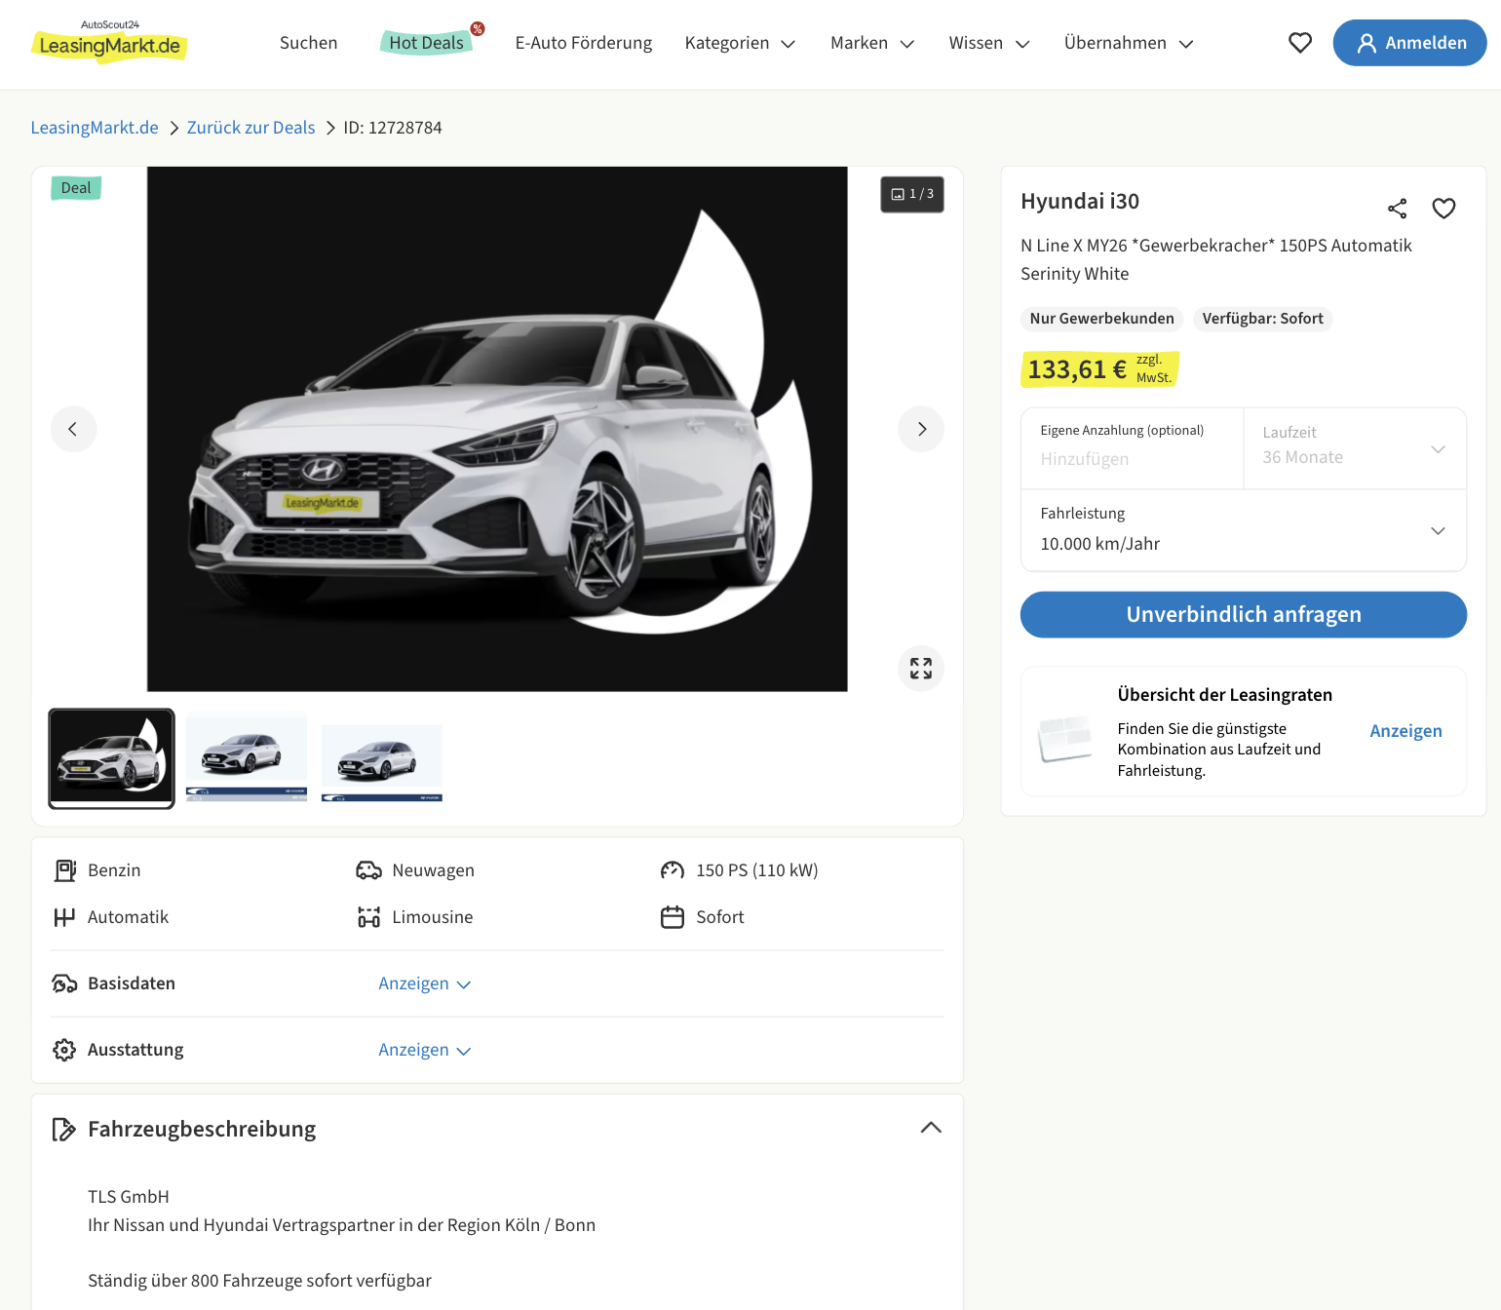Click the image counter 1/3 badge

912,194
